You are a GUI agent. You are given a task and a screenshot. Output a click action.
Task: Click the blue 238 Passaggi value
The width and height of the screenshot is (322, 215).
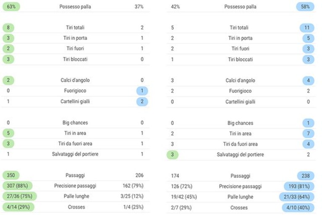click(306, 176)
